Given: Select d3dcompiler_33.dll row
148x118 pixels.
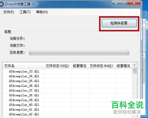Looking at the screenshot, I should [67, 71].
